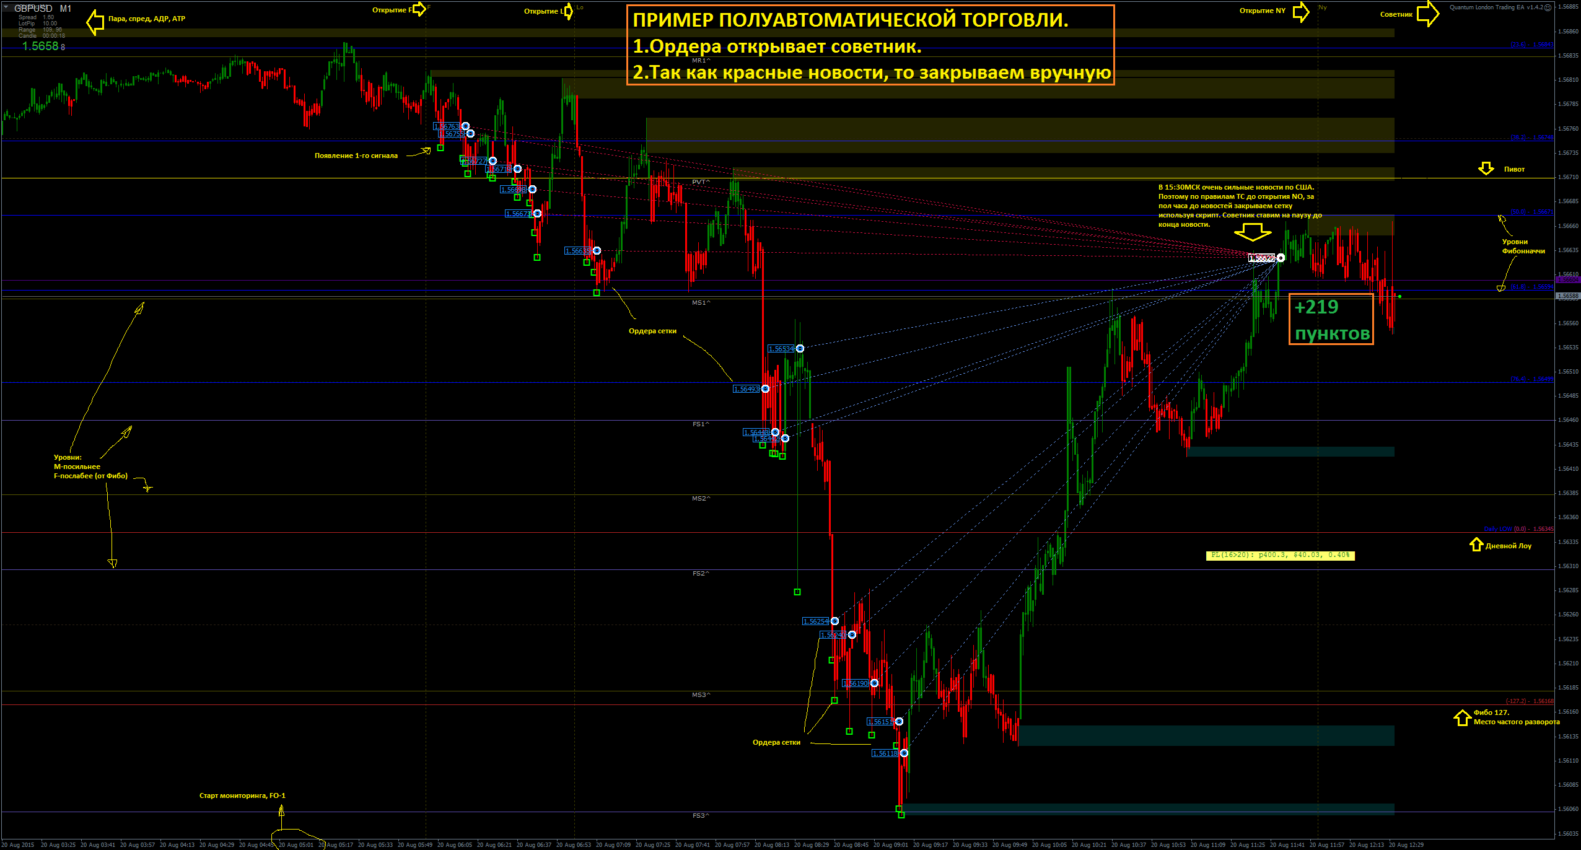
Task: Select the order marker circle at 1.56493
Action: [765, 389]
